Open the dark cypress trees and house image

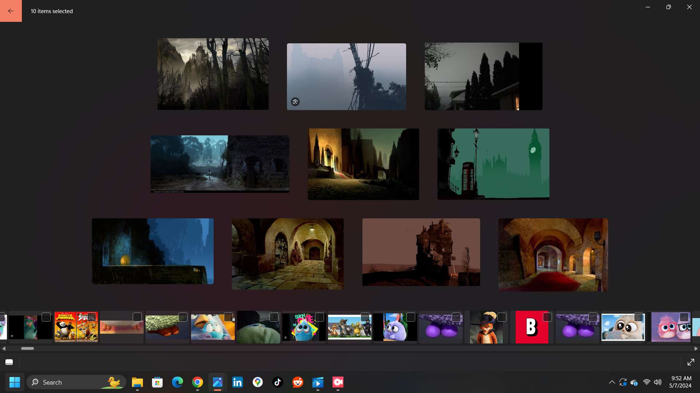point(483,76)
